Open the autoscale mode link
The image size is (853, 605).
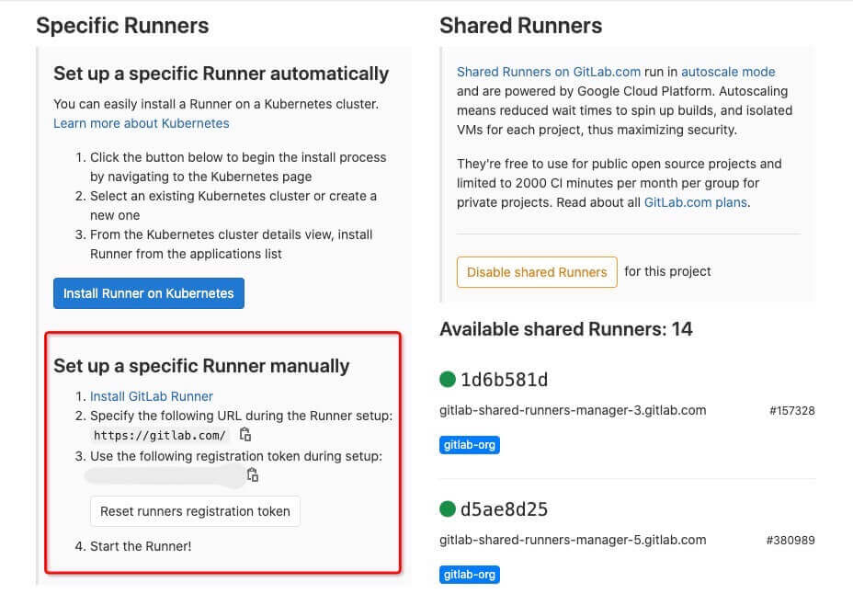point(728,72)
